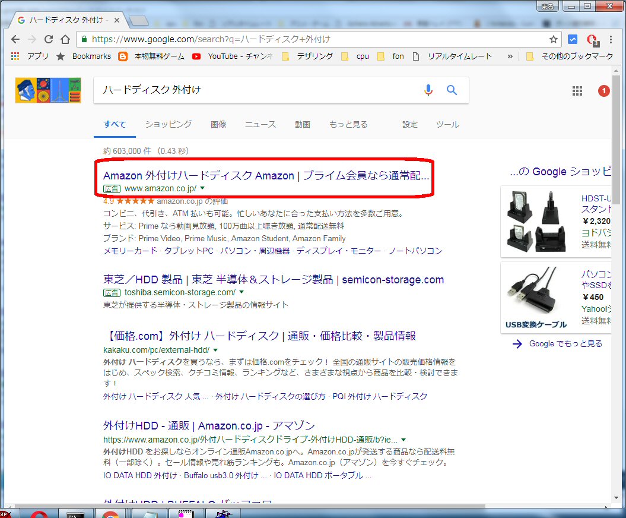Image resolution: width=626 pixels, height=518 pixels.
Task: Close the ハードディスク 外付け browser tab
Action: 116,20
